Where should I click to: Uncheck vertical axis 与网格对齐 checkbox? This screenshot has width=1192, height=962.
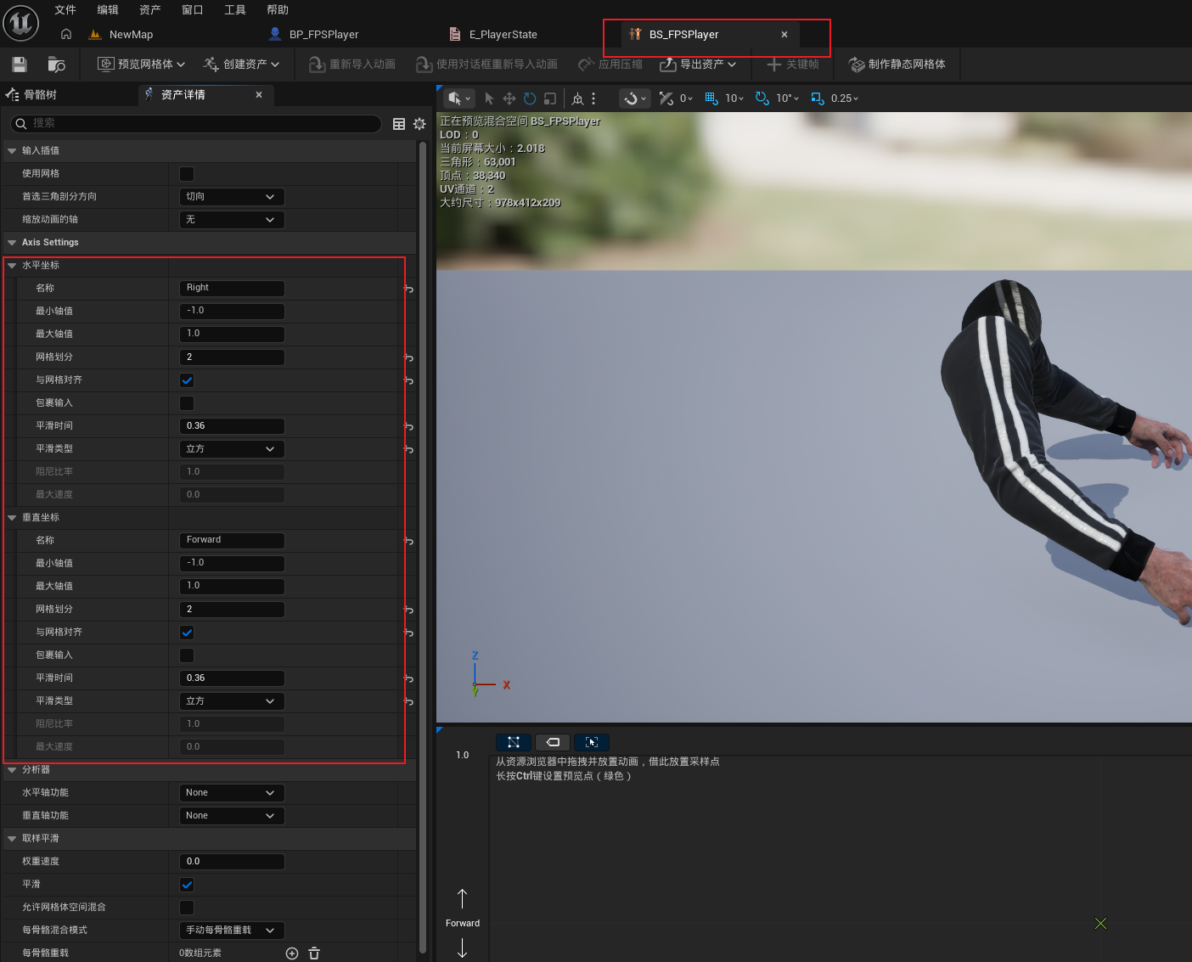tap(187, 633)
